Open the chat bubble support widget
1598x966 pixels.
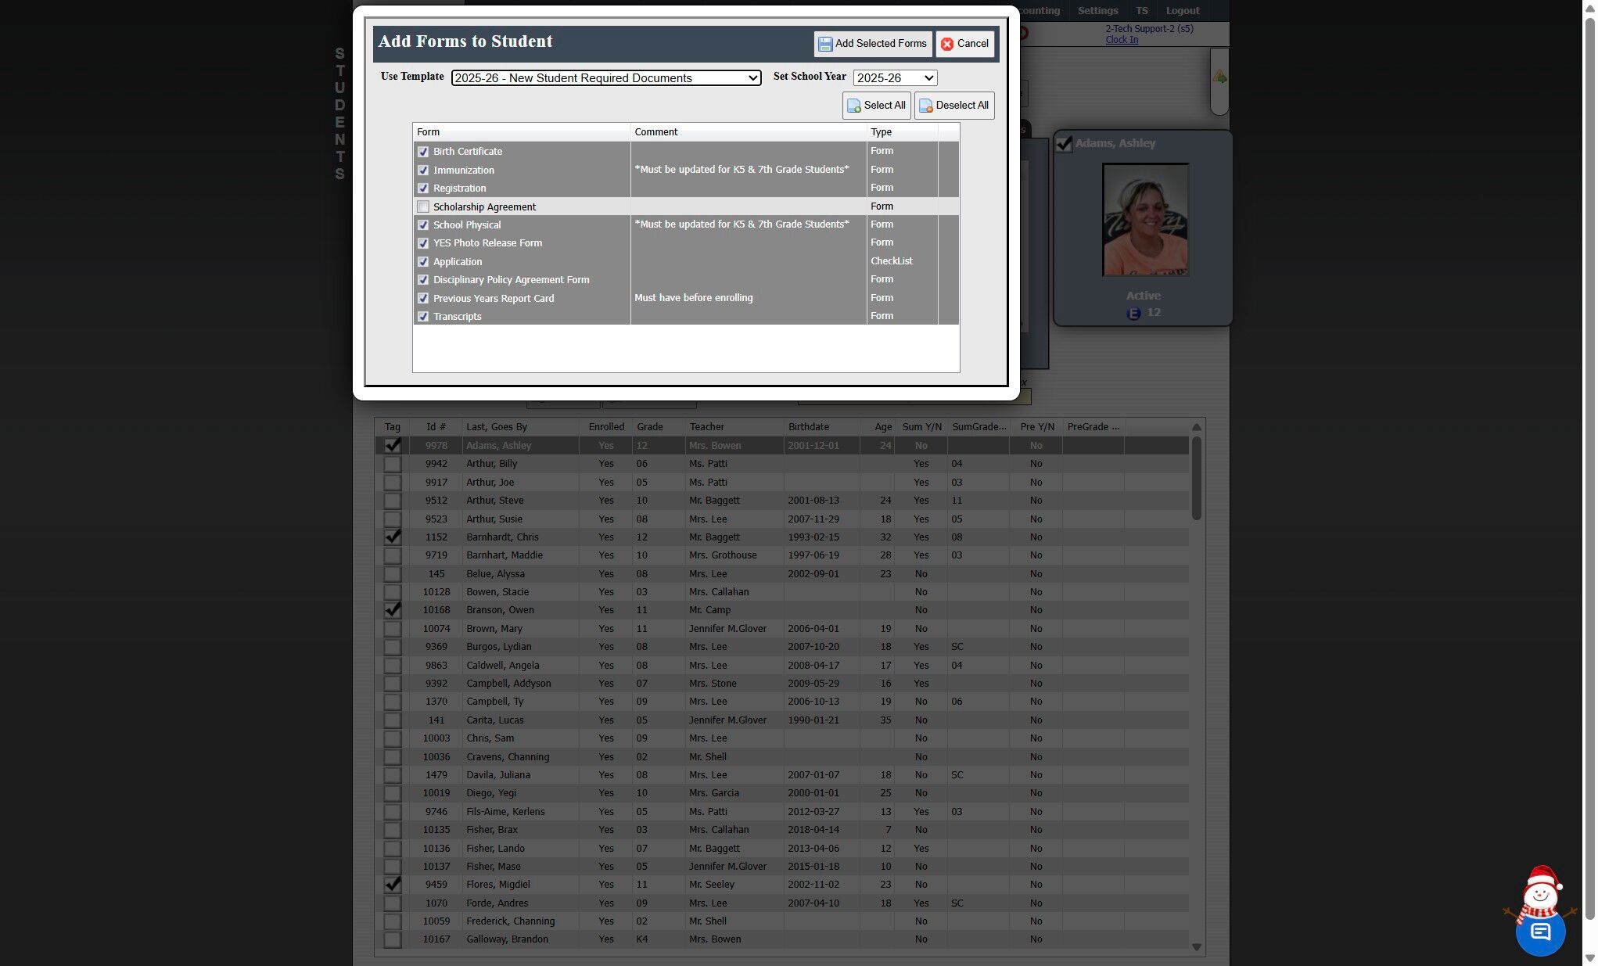click(x=1540, y=932)
